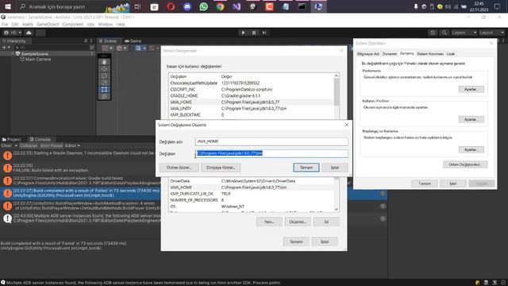Click the Ortam Değişkenleri button
Viewport: 508px width, 286px height.
465,164
